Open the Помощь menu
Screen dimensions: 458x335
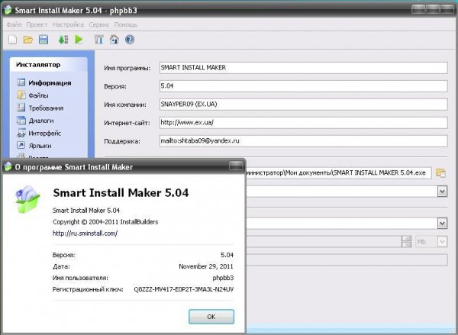(126, 25)
